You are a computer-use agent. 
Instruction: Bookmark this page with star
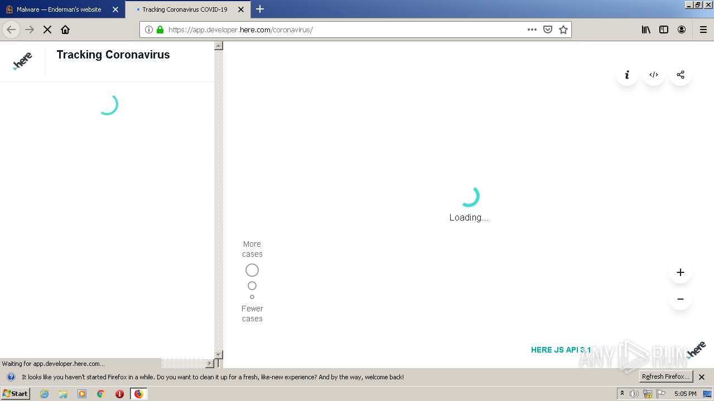click(563, 30)
